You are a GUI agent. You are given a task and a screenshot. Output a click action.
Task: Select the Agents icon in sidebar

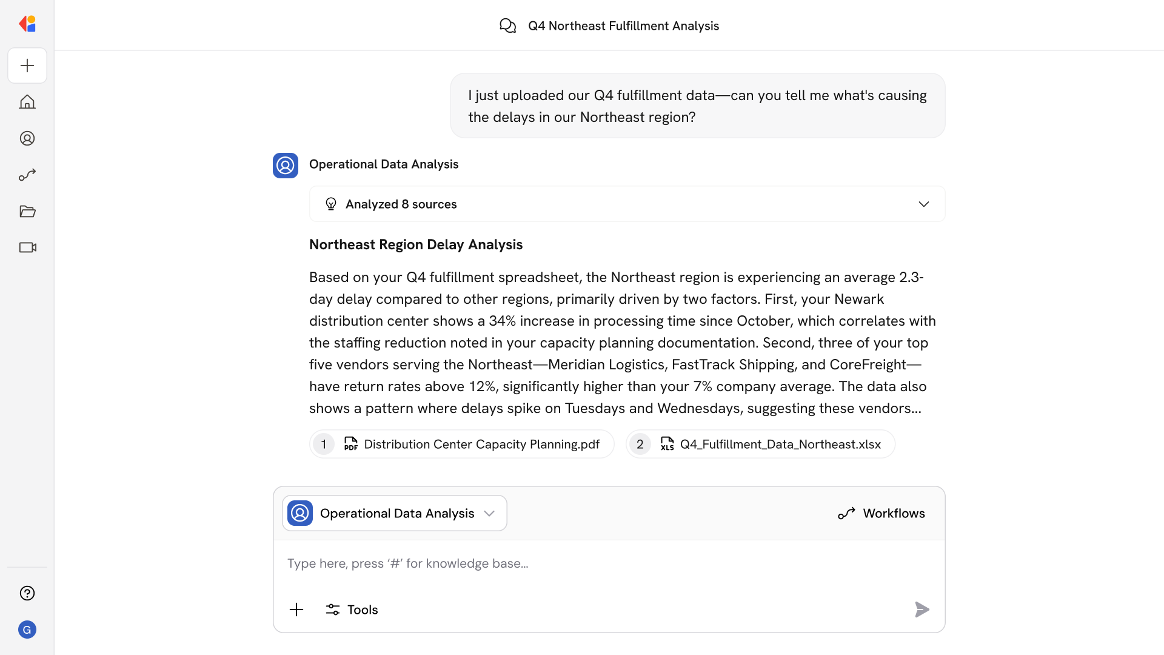click(x=27, y=138)
